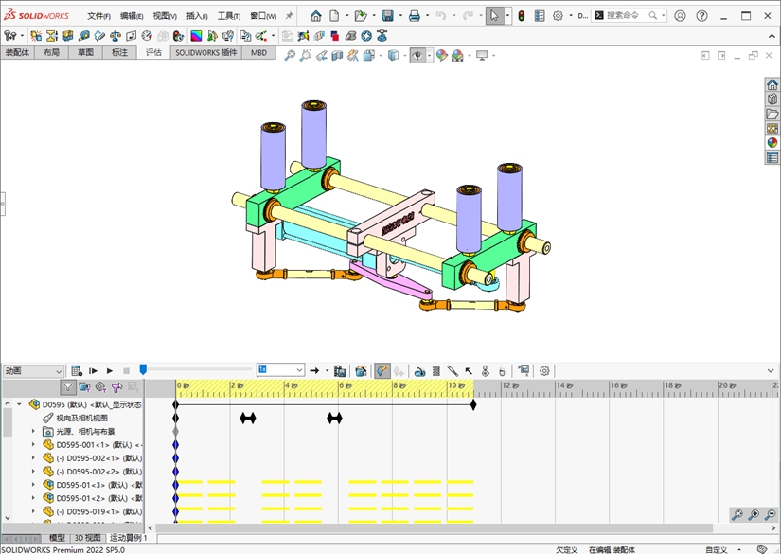Select the end key at 11 seconds
The image size is (781, 554).
(473, 404)
